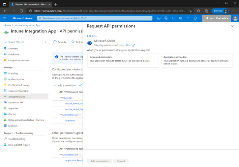
Task: Open Directory and subscription filter icon
Action: [x=166, y=18]
